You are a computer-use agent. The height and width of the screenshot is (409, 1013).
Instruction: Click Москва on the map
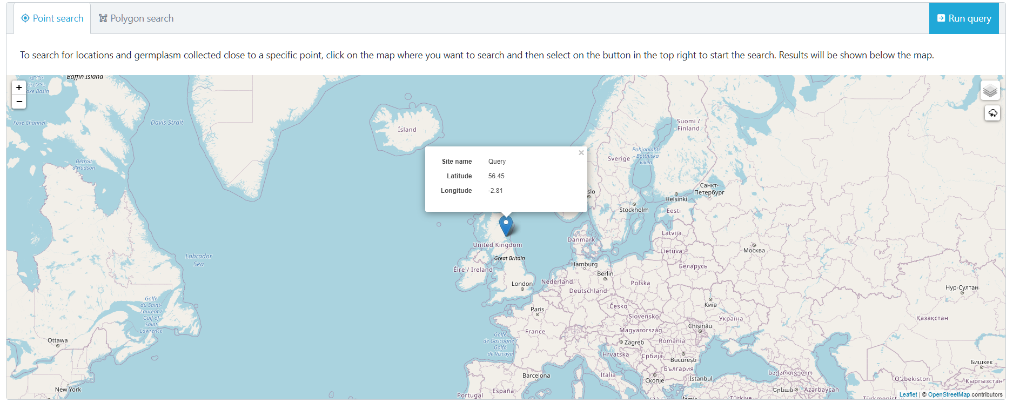pyautogui.click(x=754, y=251)
